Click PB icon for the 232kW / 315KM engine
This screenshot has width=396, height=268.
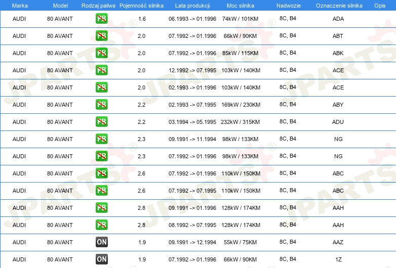coord(101,122)
